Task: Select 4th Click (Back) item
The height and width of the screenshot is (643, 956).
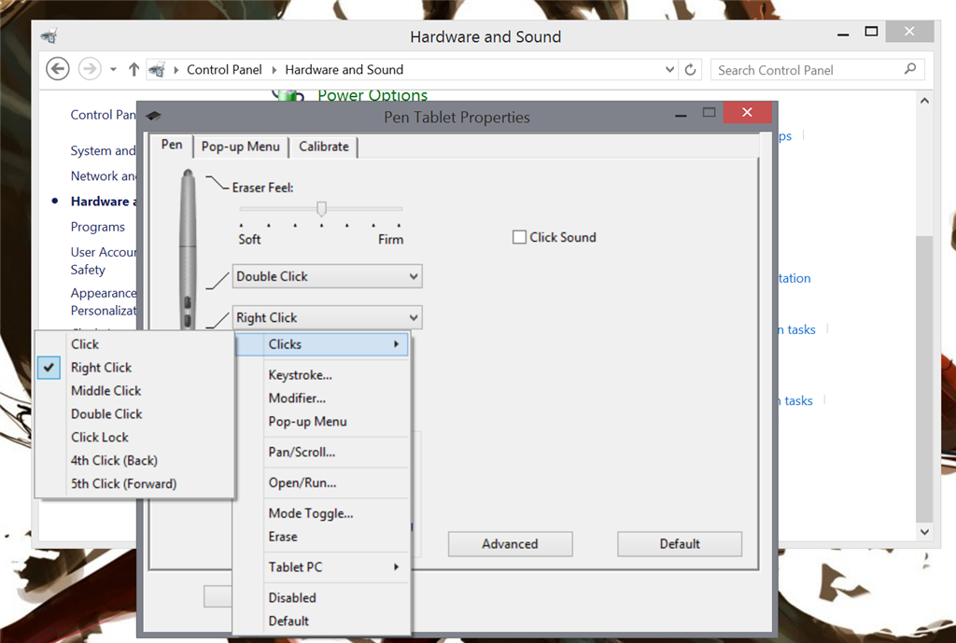Action: click(x=134, y=460)
